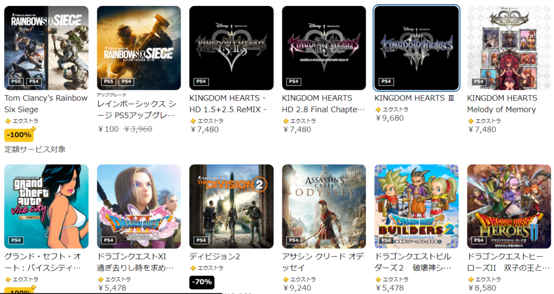Open Dragon Quest Builders 2 cover
Viewport: 554px width, 294px height.
pyautogui.click(x=417, y=206)
